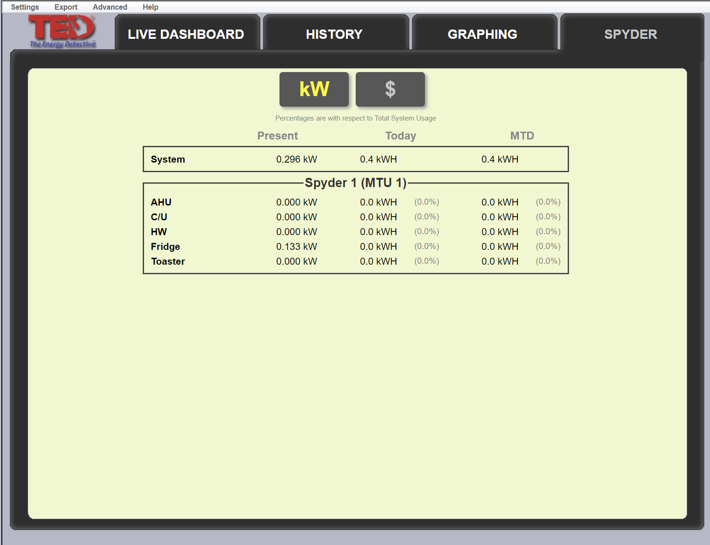Open the Advanced menu
Screen dimensions: 710x545
[110, 7]
